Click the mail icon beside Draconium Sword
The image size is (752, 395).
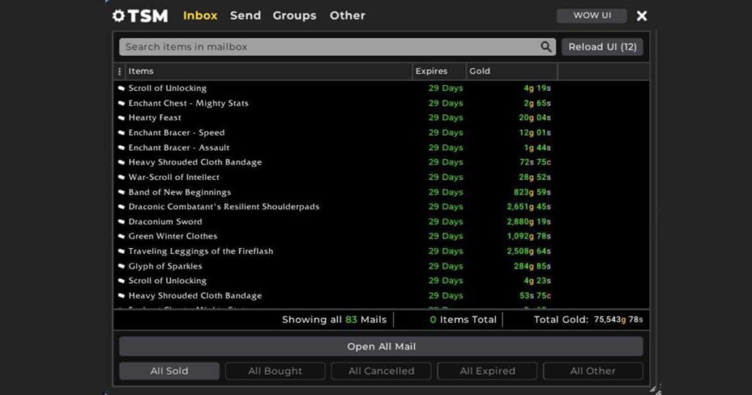click(121, 222)
